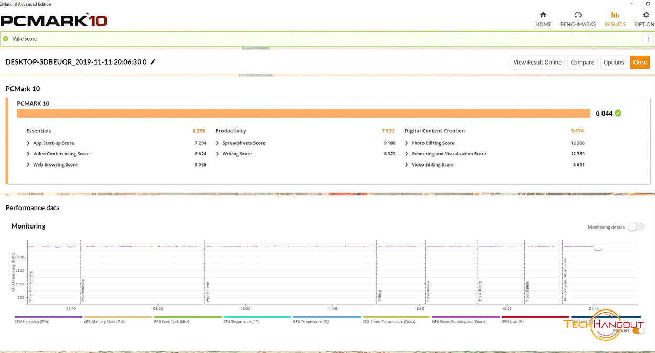Click the Essentials score 8 298

tap(199, 131)
